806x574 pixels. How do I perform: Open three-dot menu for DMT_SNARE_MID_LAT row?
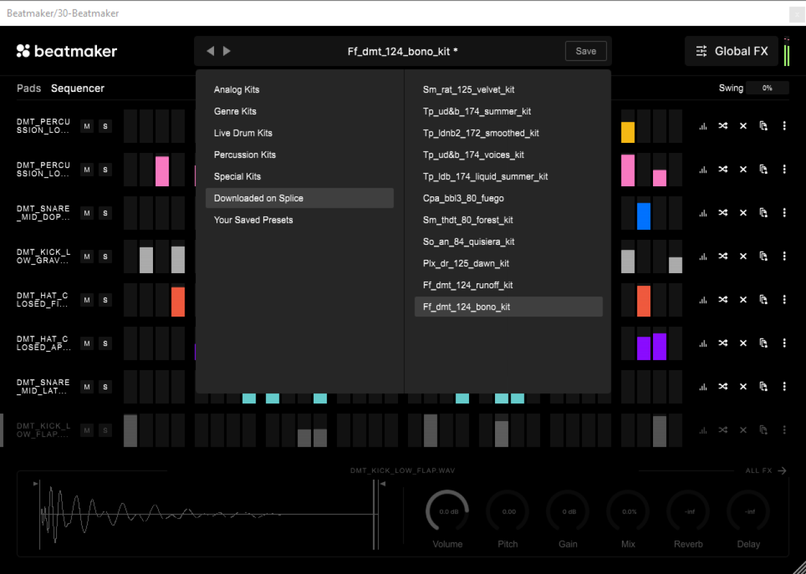click(784, 386)
